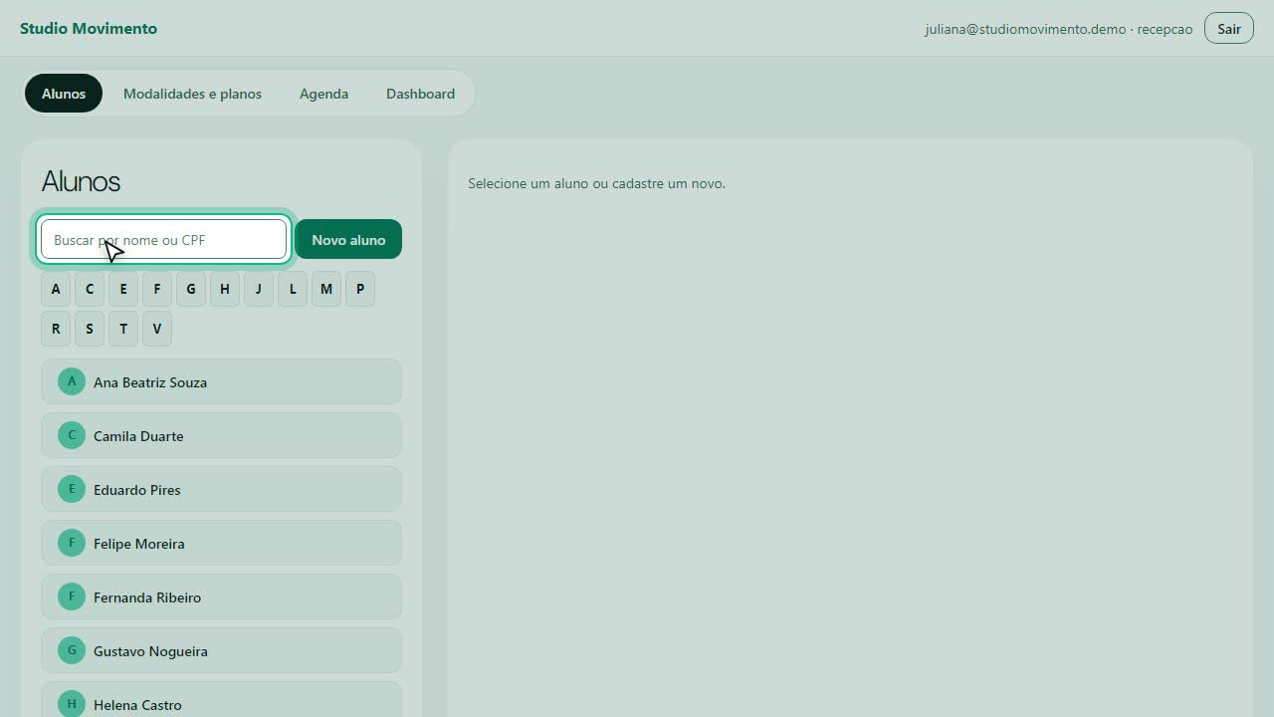Click the C avatar beside Camila Duarte
The image size is (1274, 717).
point(72,435)
